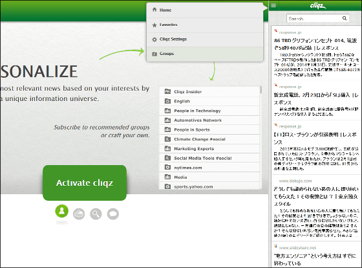
Task: Select the gray magnifier slide icon
Action: [x=96, y=214]
